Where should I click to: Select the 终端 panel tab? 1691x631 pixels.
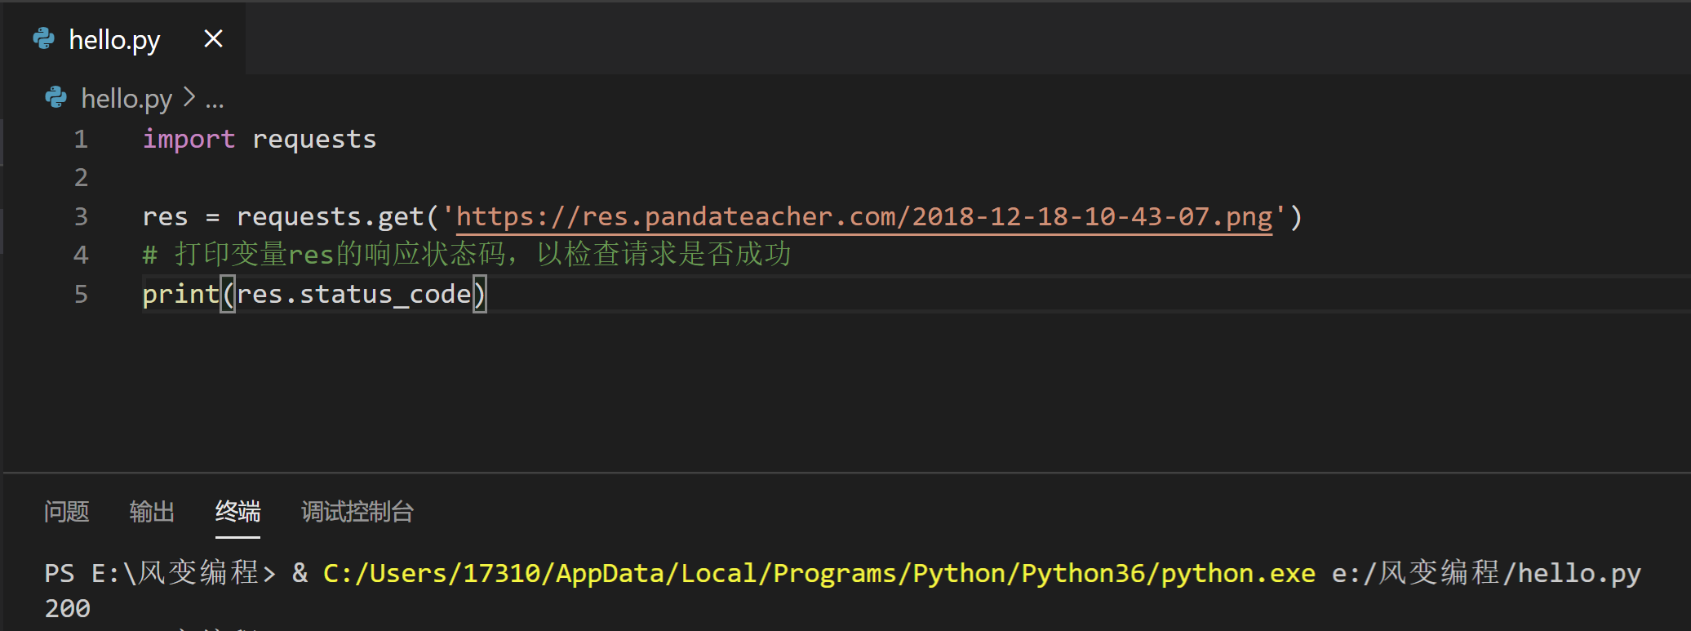[x=237, y=512]
